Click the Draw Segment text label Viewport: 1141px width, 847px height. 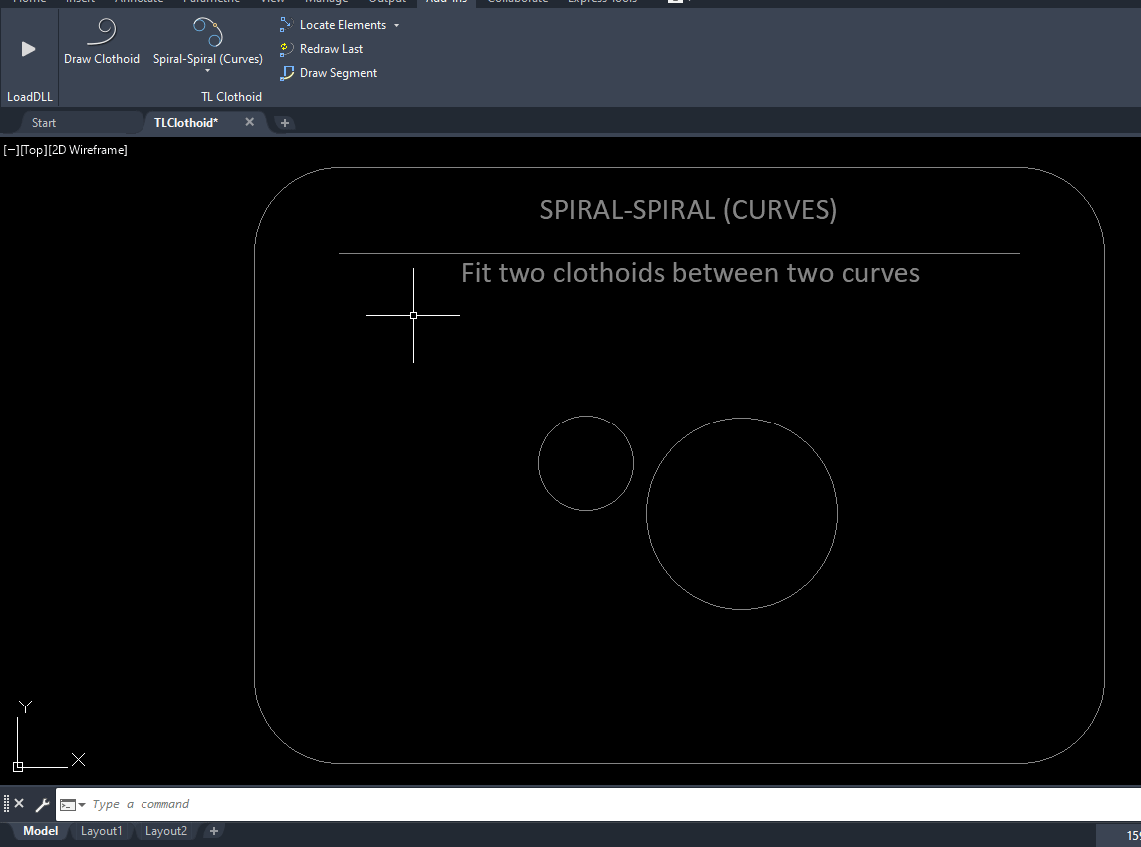point(339,73)
